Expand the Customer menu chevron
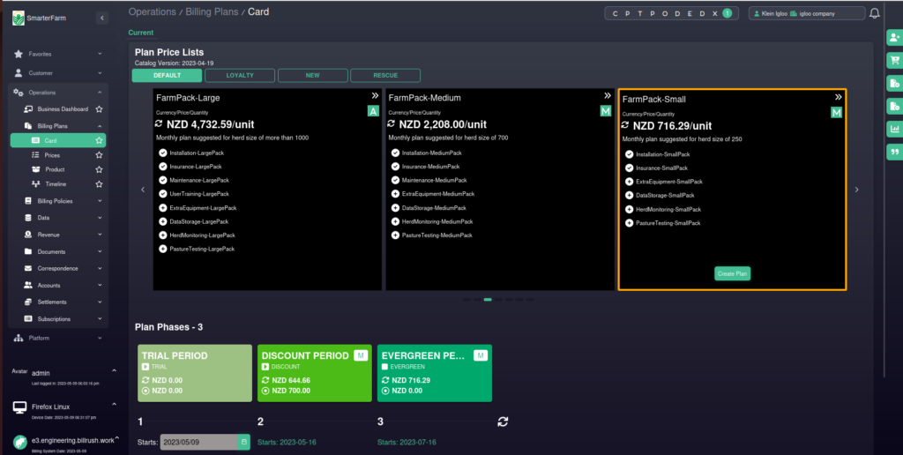This screenshot has width=903, height=455. [100, 73]
